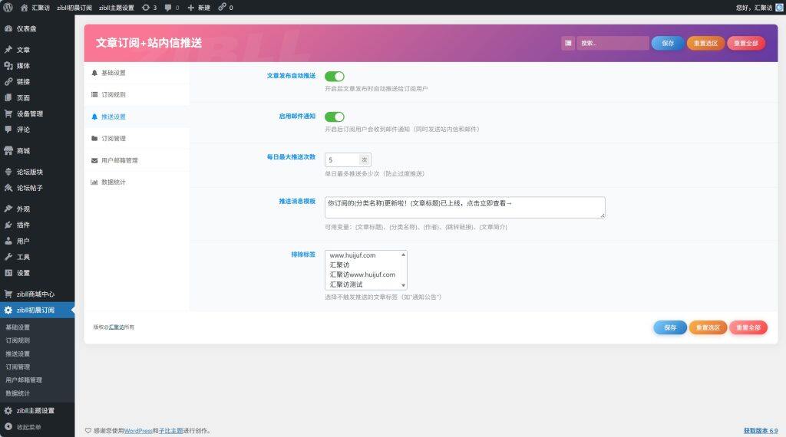
Task: Open the WordPress link in footer
Action: [138, 431]
